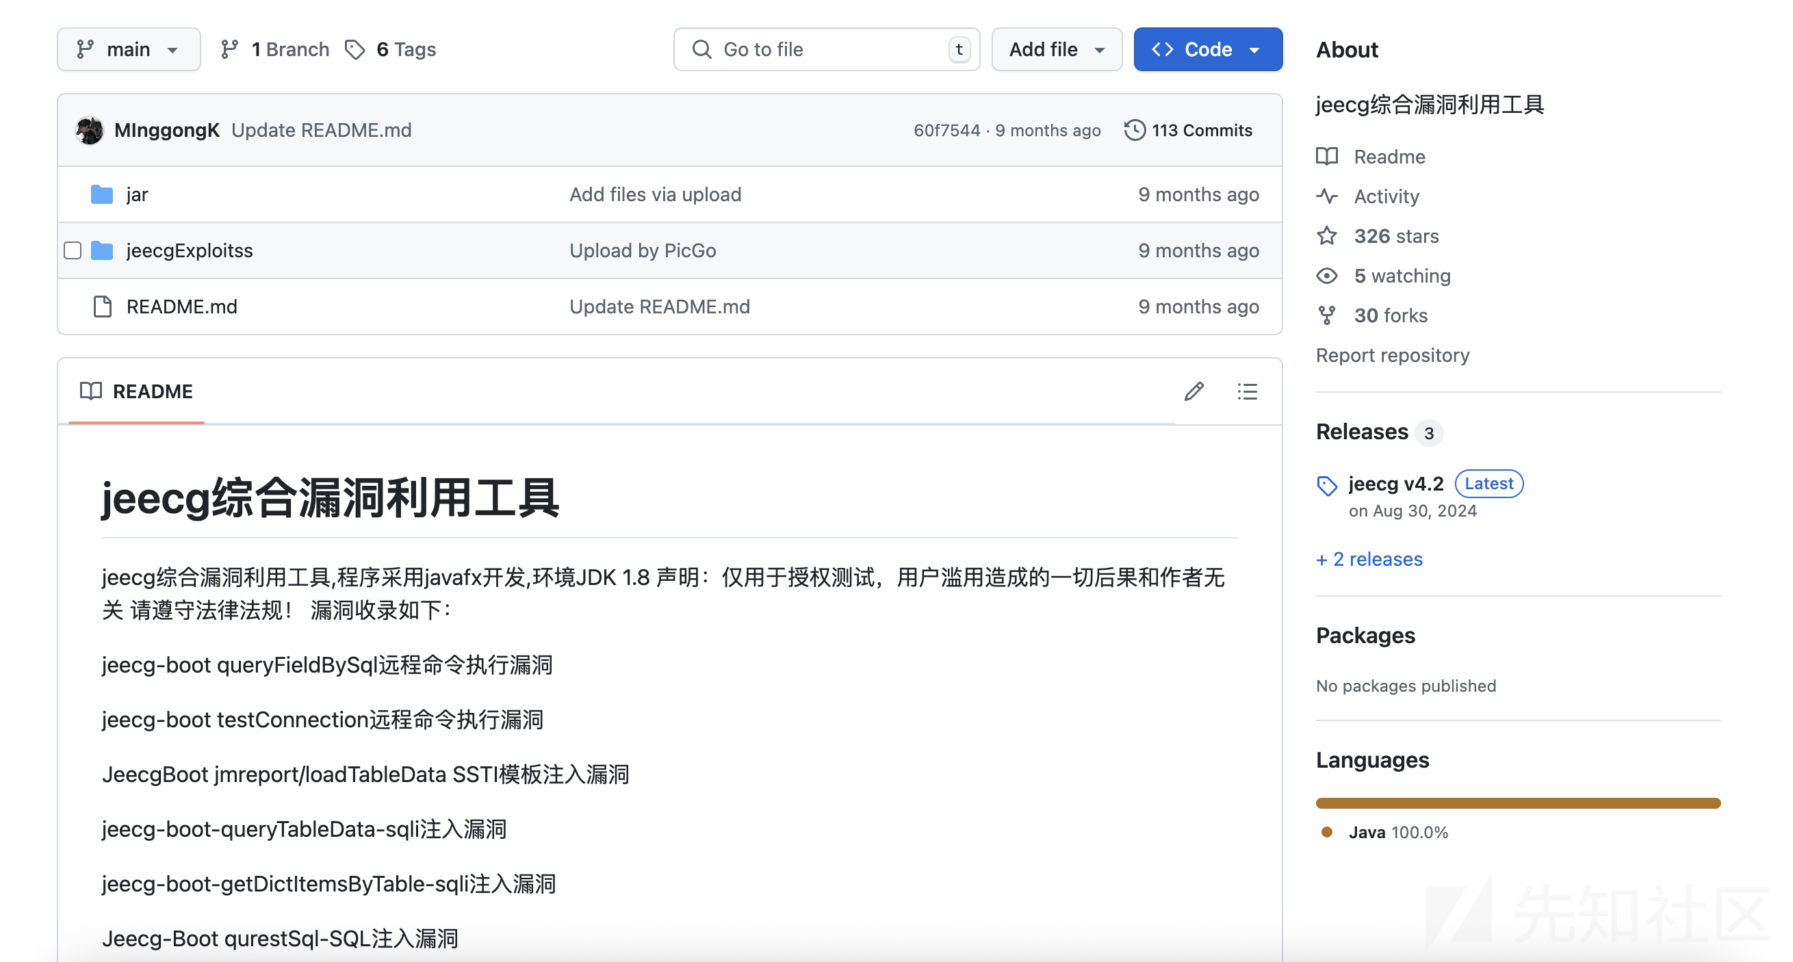Click the jar folder icon
1793x962 pixels.
click(x=101, y=194)
